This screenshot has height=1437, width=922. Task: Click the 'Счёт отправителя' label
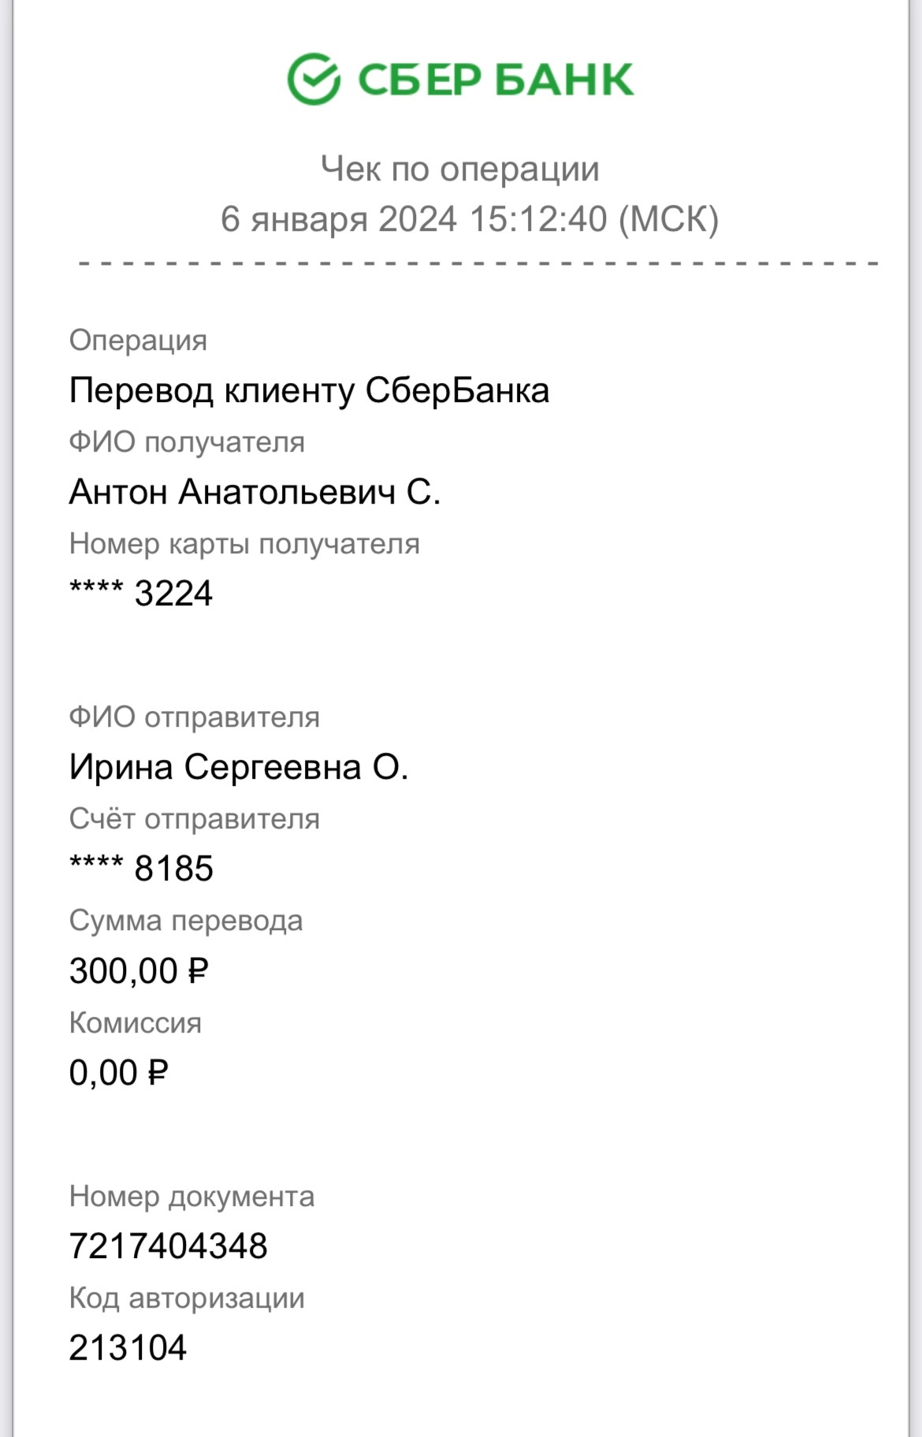coord(194,819)
